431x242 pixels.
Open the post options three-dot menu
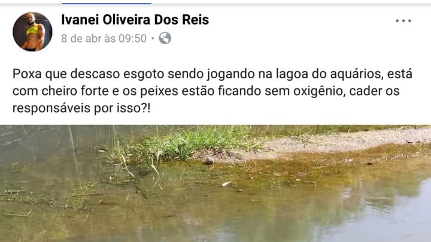403,20
